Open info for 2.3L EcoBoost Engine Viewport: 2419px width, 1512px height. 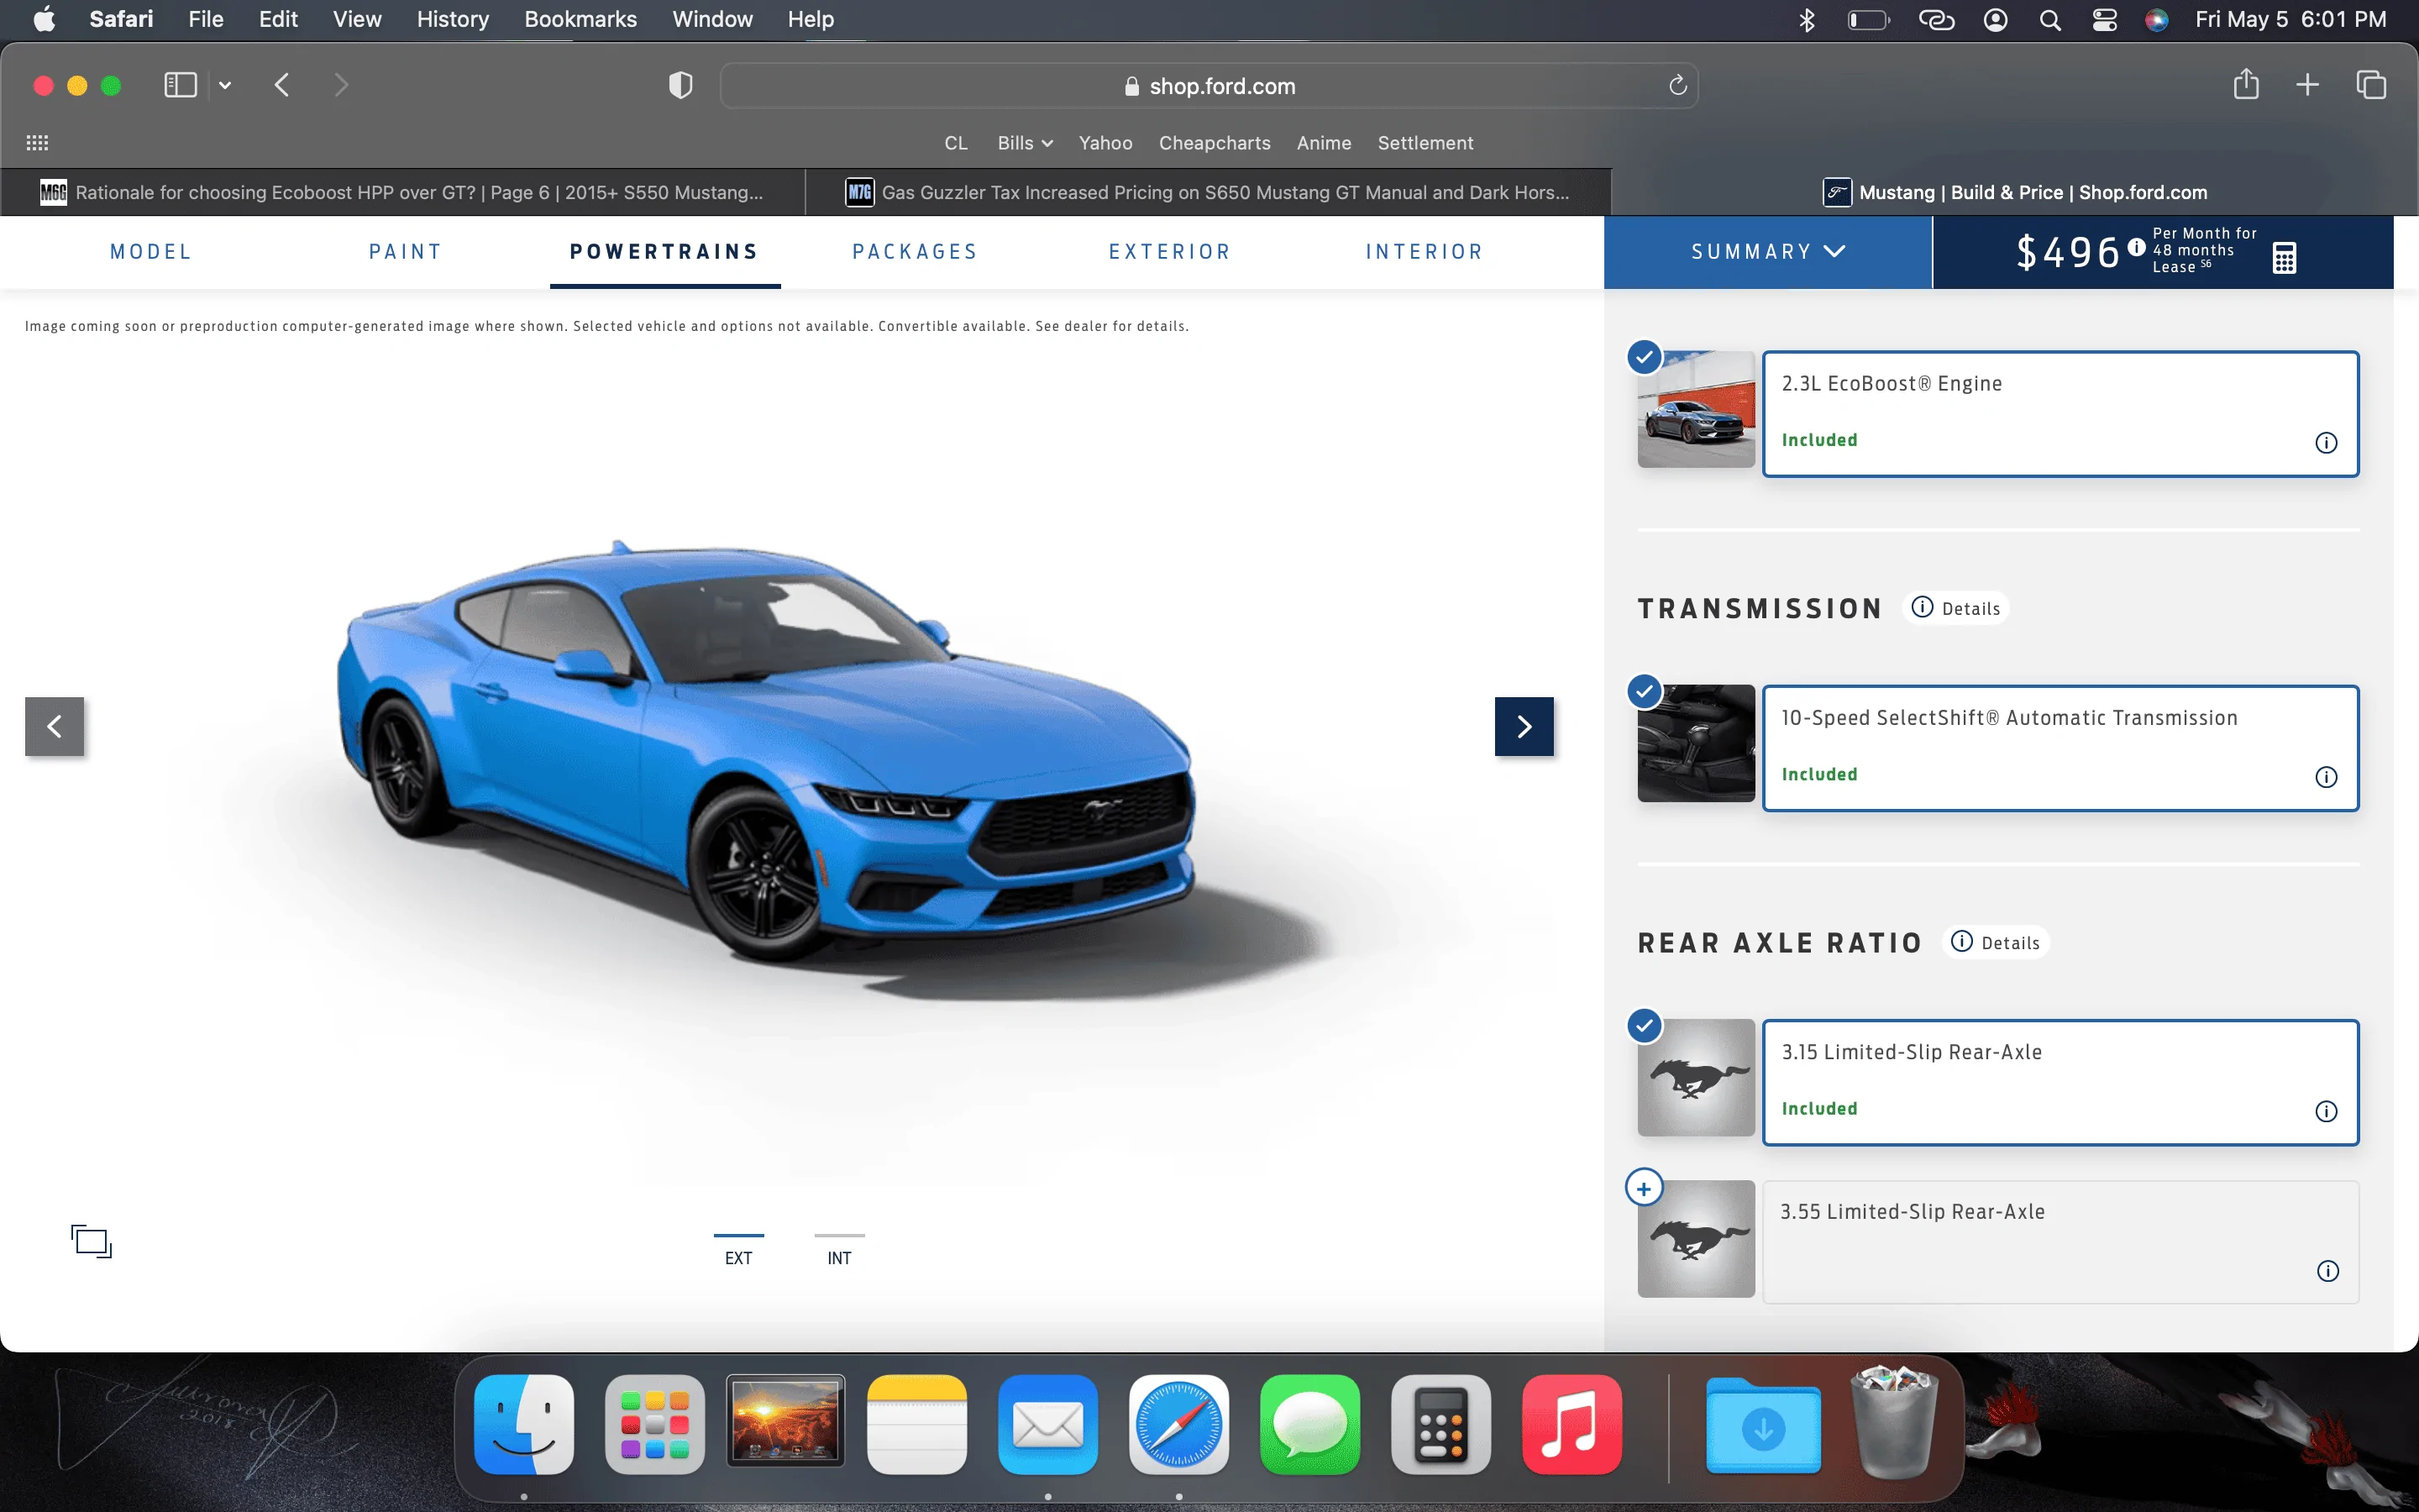pyautogui.click(x=2326, y=442)
